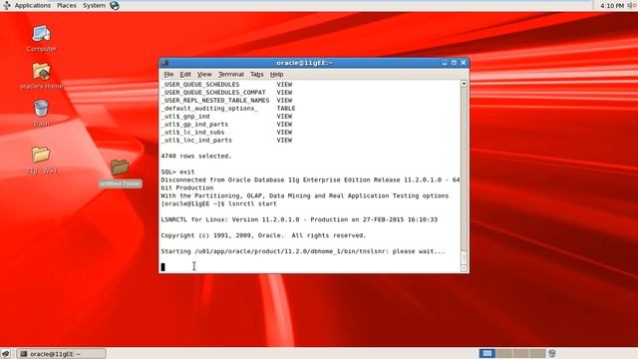Click the '_USER_QUEUE_SCHEDULES_COMPAT' row
The height and width of the screenshot is (359, 638).
tap(226, 93)
